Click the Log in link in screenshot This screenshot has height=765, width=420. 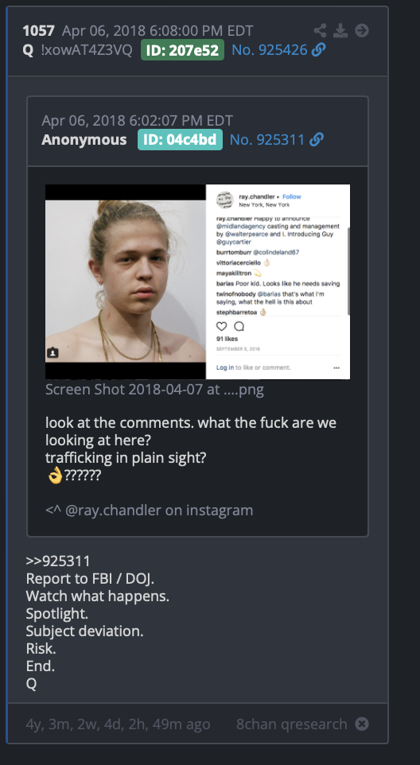tap(225, 367)
